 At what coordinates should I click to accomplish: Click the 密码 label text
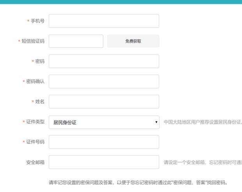click(40, 61)
